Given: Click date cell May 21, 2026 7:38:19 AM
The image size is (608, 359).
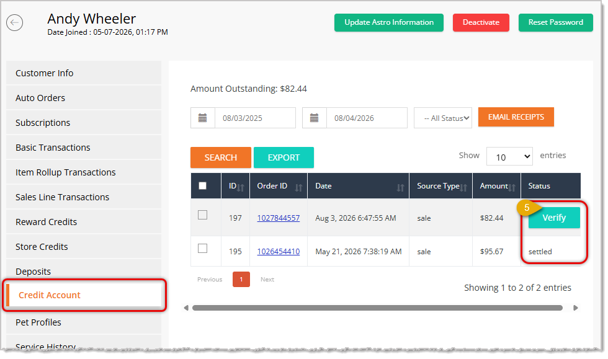Looking at the screenshot, I should point(359,251).
